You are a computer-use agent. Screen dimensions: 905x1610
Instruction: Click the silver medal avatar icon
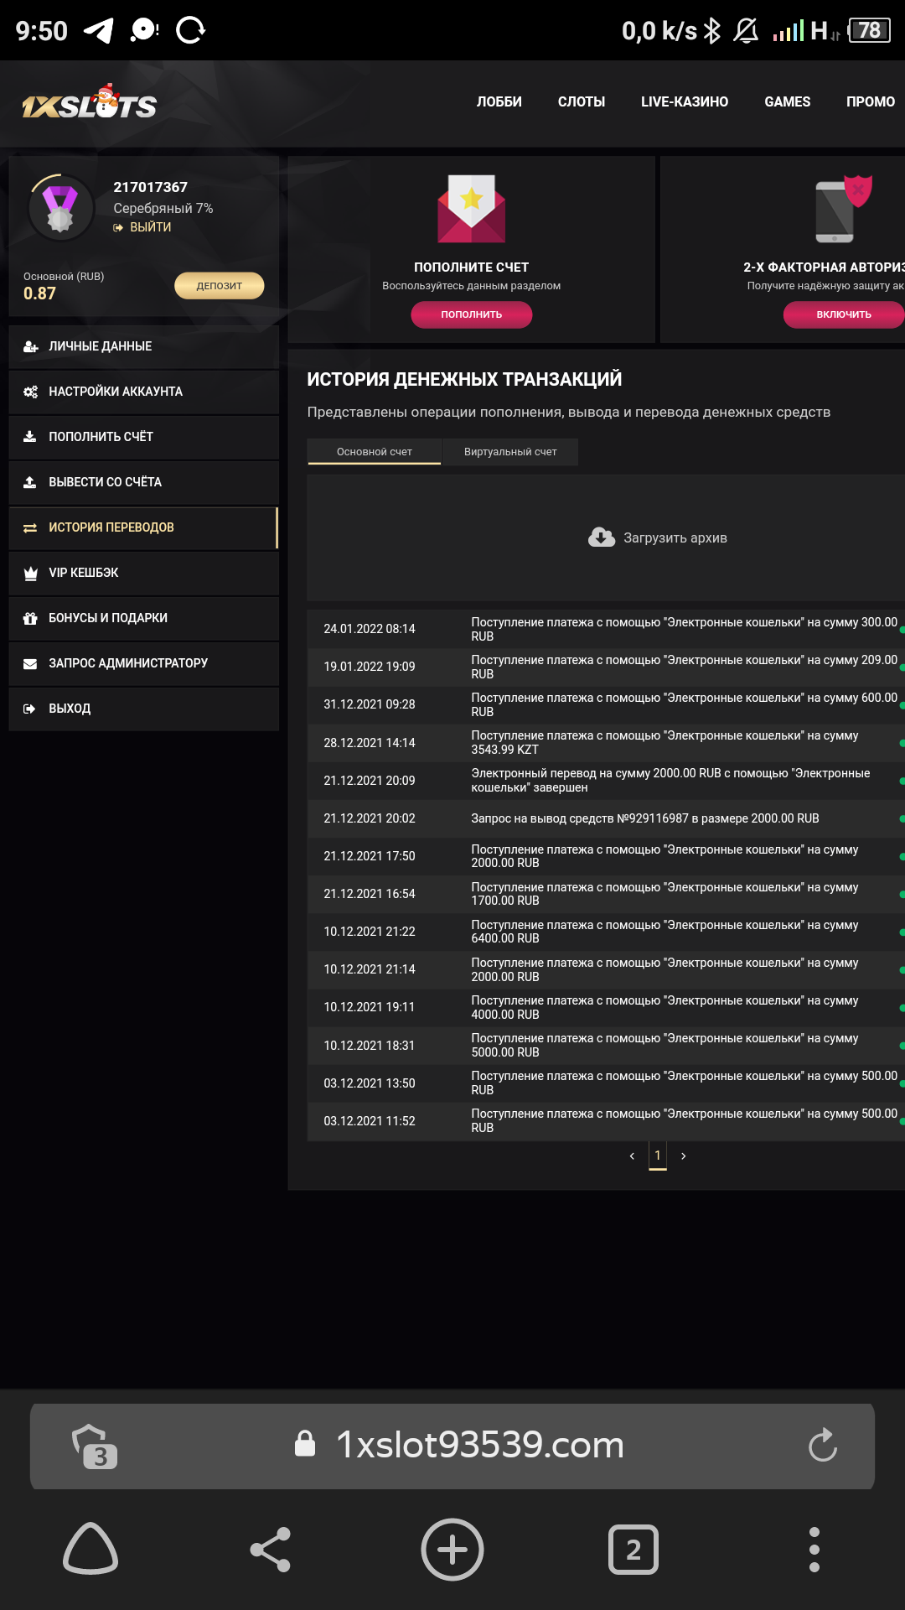click(59, 208)
